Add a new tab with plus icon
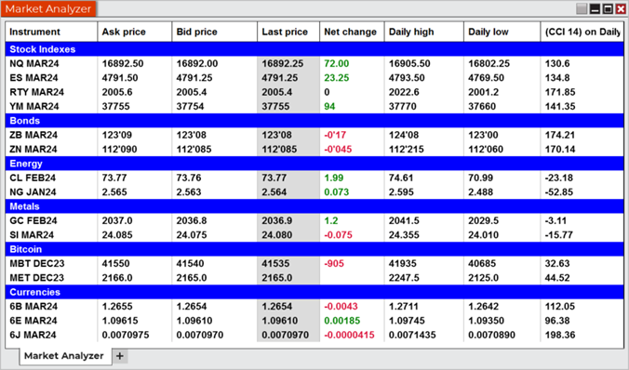Screen dimensions: 629x370 coord(119,355)
